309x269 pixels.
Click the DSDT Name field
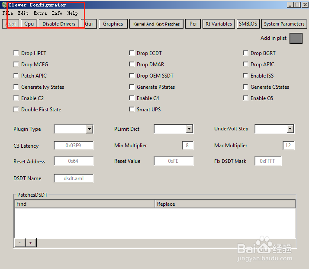[x=74, y=178]
